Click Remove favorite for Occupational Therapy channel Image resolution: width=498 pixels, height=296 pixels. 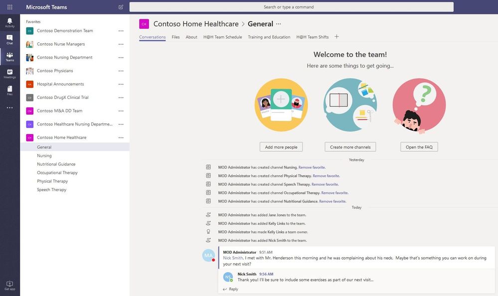pyautogui.click(x=335, y=193)
